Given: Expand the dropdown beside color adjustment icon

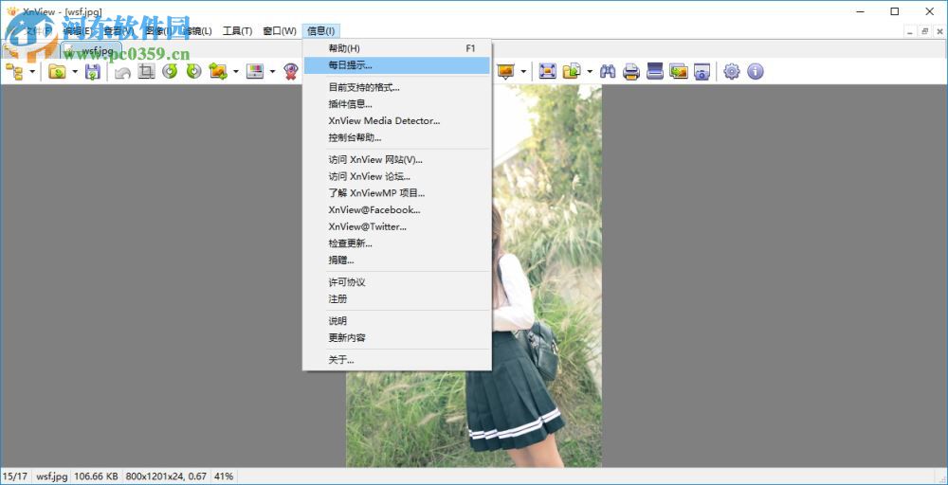Looking at the screenshot, I should (x=273, y=72).
